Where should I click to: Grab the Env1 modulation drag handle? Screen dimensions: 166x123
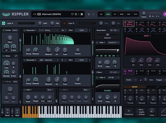[125, 23]
